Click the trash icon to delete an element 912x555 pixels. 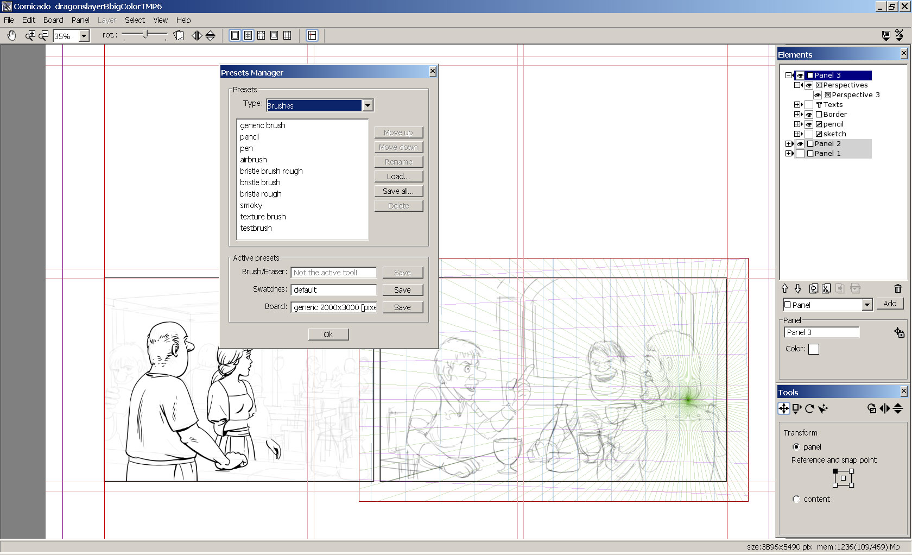[898, 288]
